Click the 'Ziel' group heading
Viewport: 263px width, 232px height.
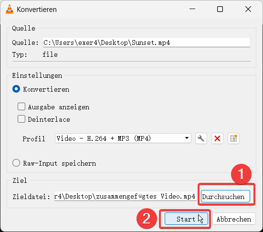(x=20, y=180)
